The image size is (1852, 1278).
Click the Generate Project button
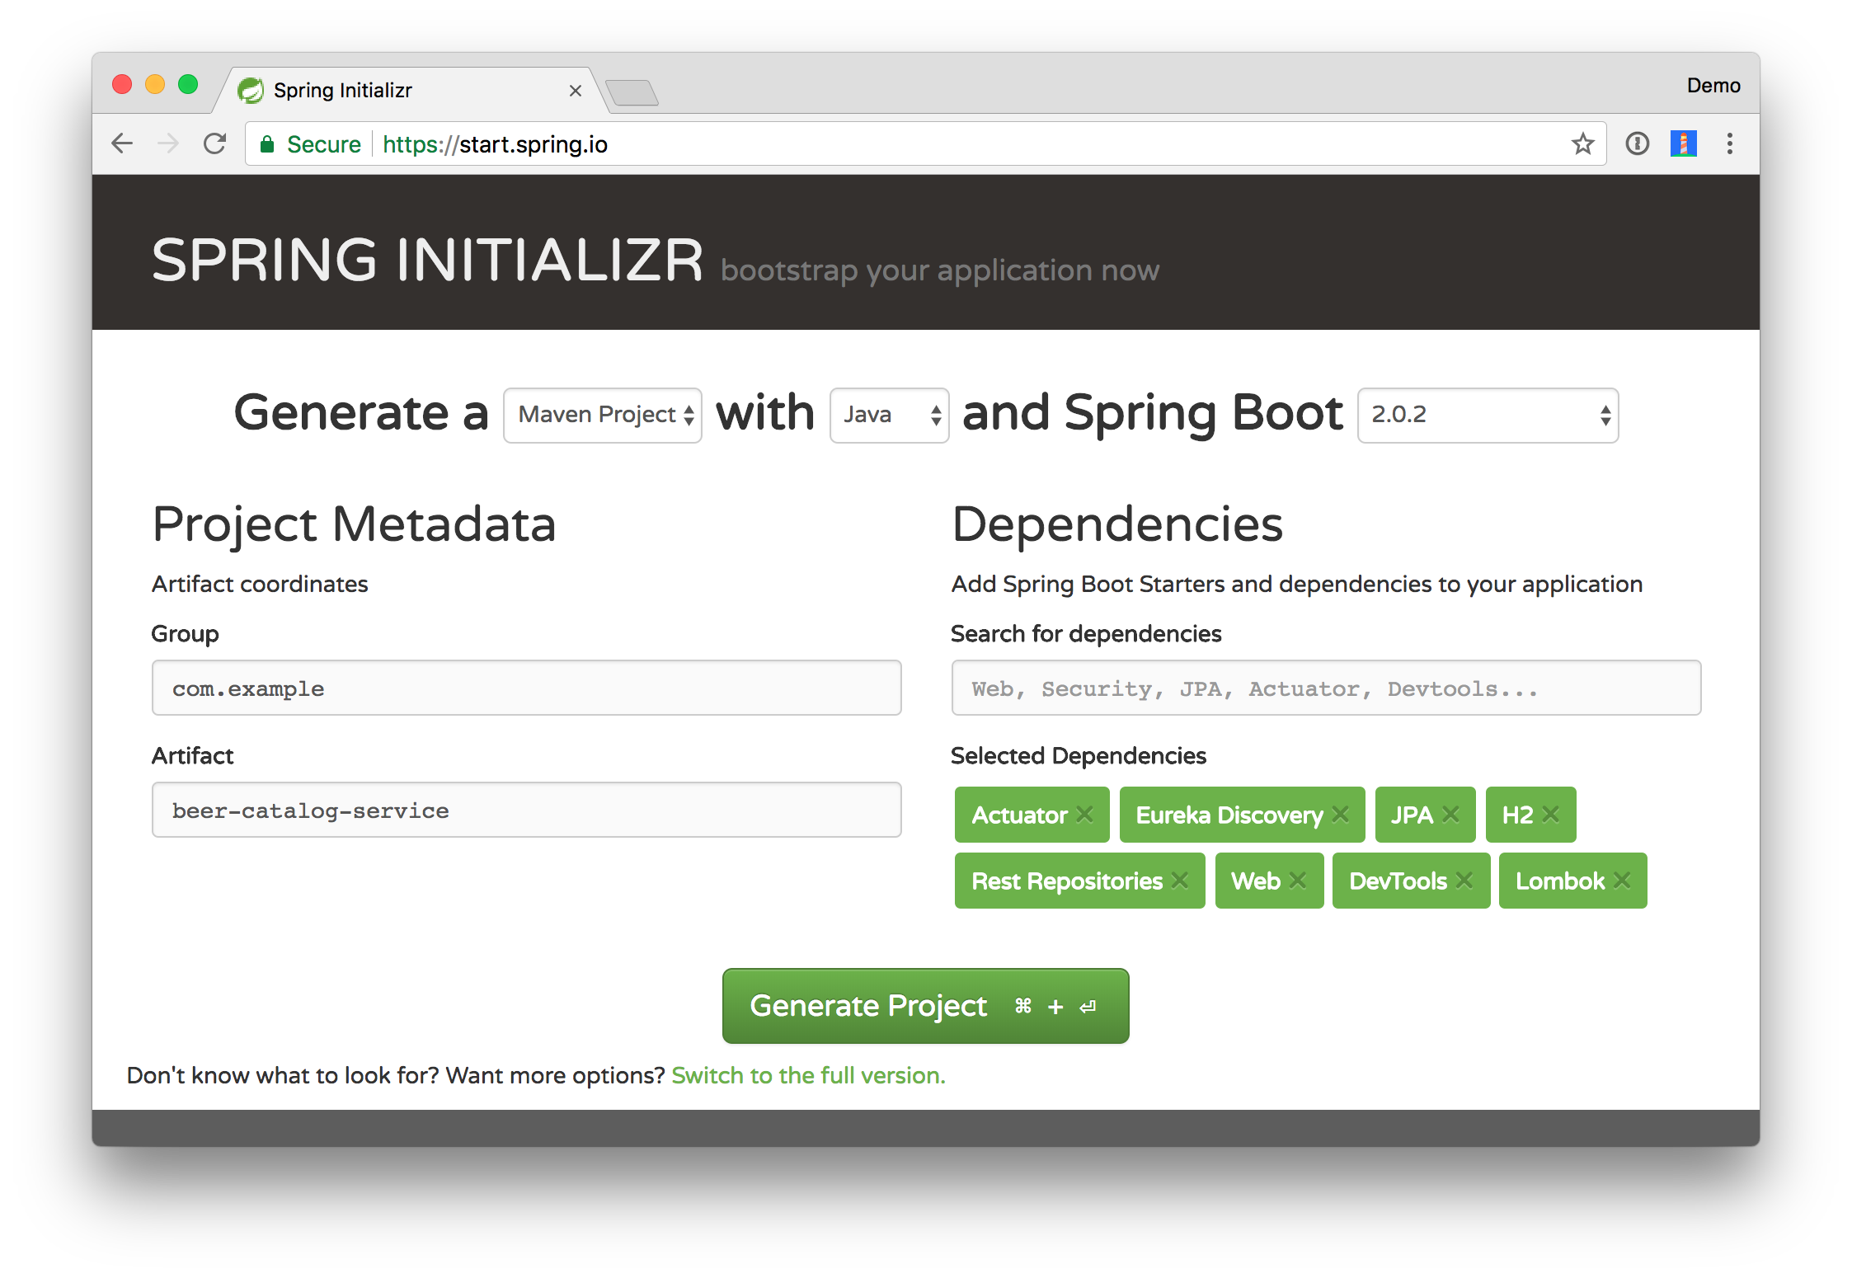[925, 1006]
